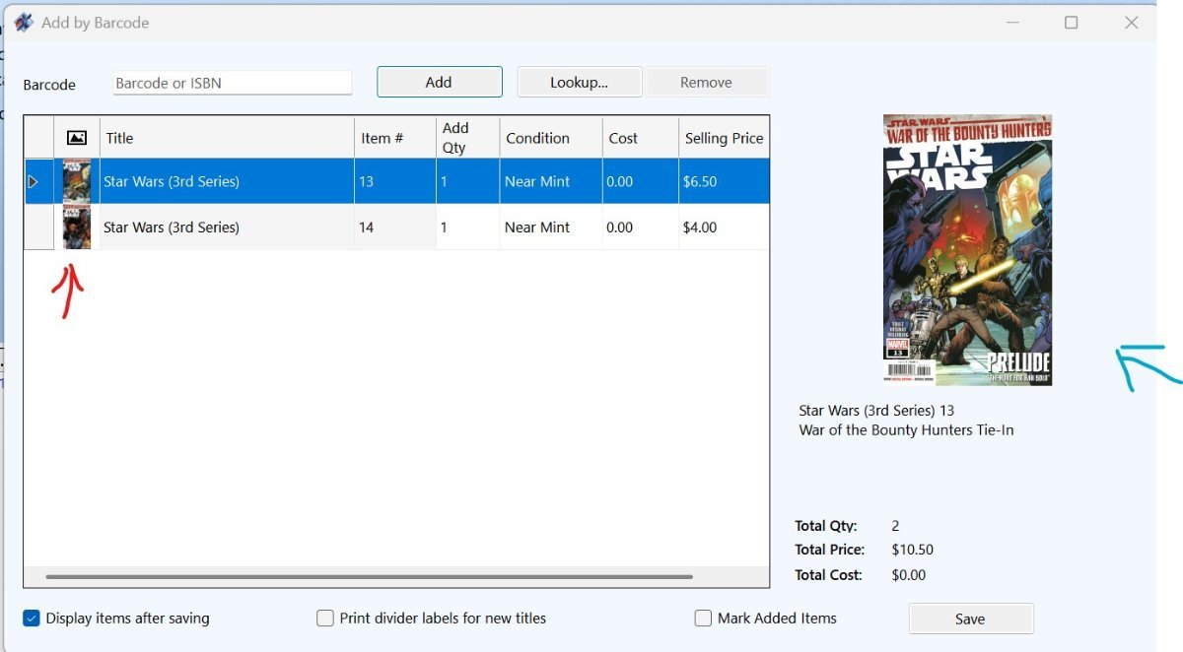Image resolution: width=1183 pixels, height=652 pixels.
Task: Check the Mark Added Items option
Action: (703, 619)
